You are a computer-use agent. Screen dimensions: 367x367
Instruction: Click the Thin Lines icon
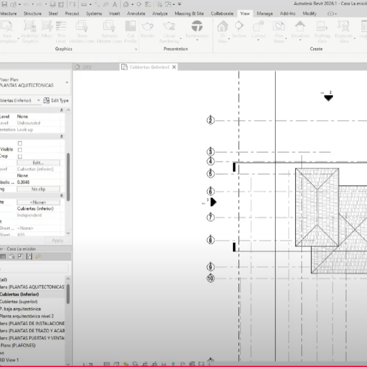[61, 27]
